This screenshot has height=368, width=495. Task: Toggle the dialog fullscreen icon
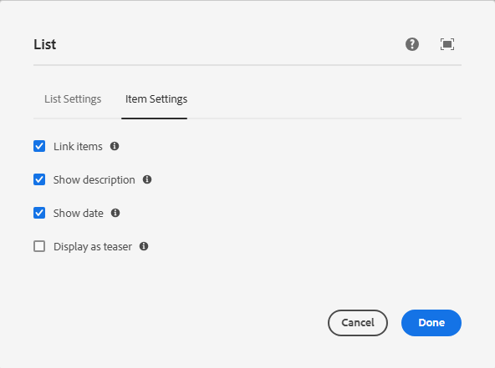tap(447, 44)
